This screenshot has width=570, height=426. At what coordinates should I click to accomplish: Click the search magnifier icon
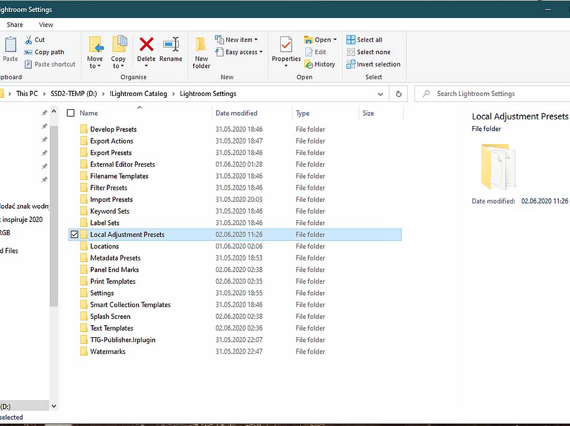tap(427, 94)
